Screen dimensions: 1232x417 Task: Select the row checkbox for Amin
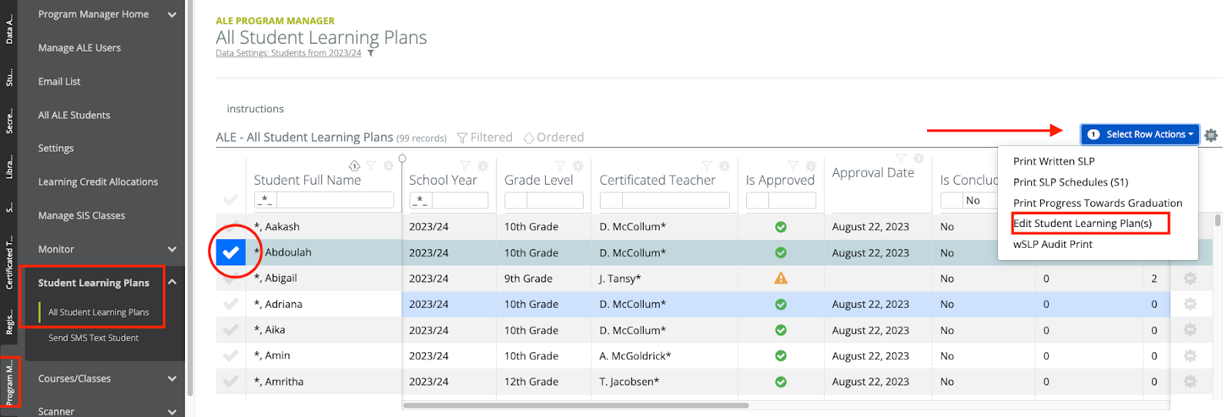tap(230, 355)
